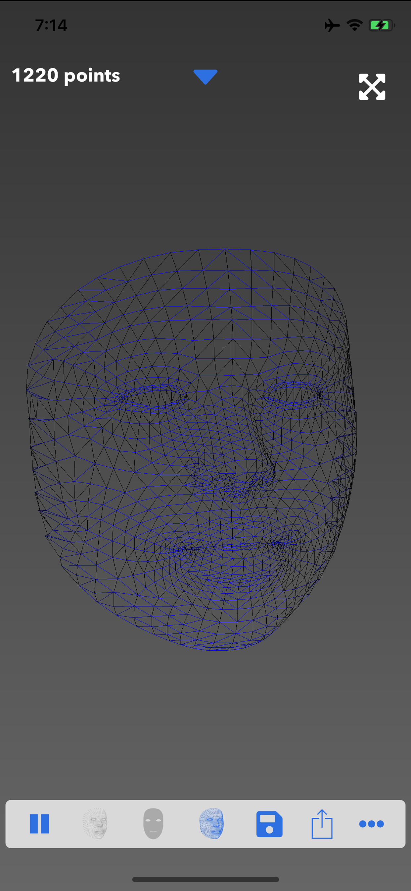
Task: Expand the blue dropdown triangle
Action: 206,77
